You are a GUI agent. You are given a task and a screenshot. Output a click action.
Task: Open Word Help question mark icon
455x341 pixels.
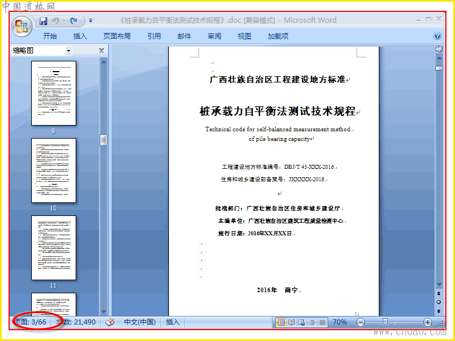(x=437, y=36)
